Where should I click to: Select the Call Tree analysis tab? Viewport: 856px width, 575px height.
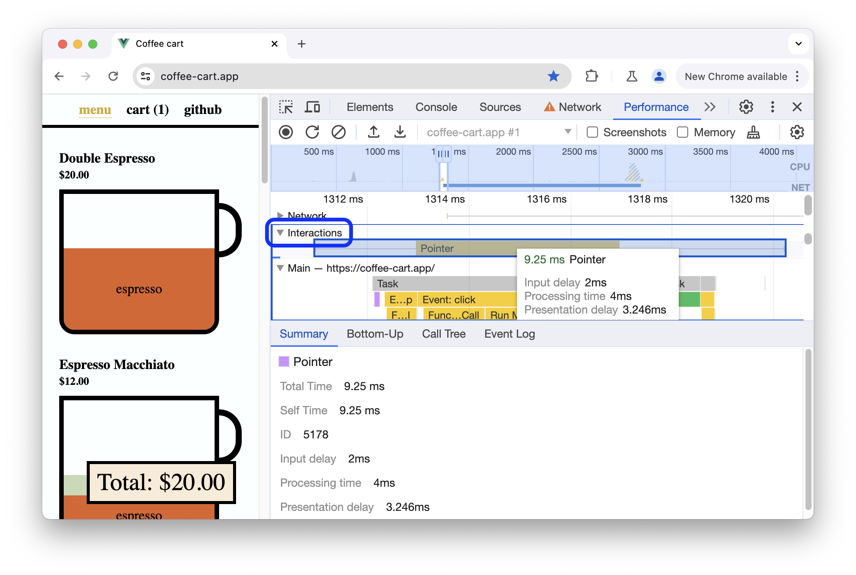[445, 334]
